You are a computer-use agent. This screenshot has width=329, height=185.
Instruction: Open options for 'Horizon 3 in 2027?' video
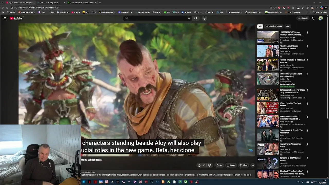307,158
